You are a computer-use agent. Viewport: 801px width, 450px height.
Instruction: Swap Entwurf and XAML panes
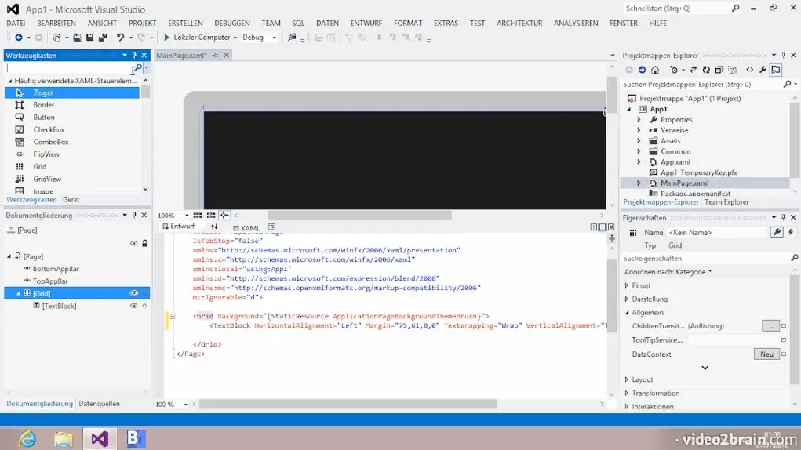(x=214, y=227)
